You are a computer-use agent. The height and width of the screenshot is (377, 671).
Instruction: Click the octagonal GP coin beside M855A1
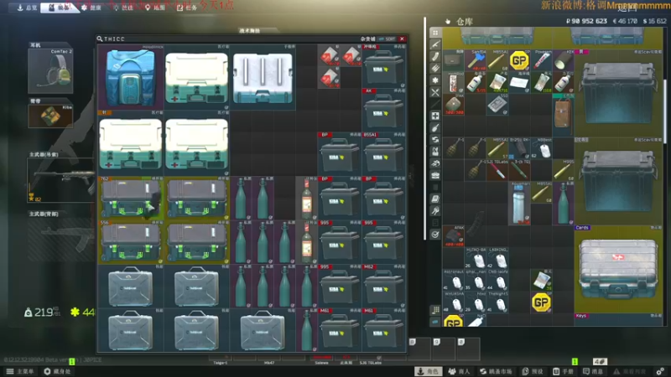pos(519,60)
